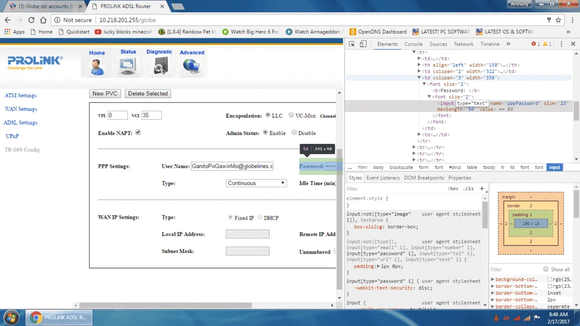The width and height of the screenshot is (580, 326).
Task: Expand the border-collapse computed property
Action: click(493, 307)
